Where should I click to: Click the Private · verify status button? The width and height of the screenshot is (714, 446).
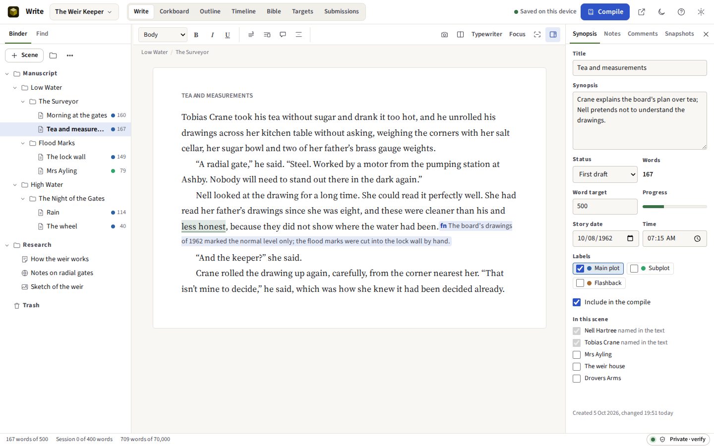pyautogui.click(x=679, y=440)
